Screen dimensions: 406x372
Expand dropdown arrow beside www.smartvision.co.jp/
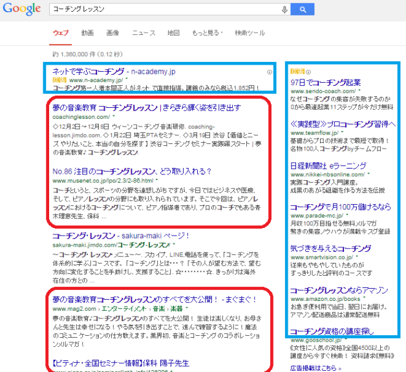(357, 256)
